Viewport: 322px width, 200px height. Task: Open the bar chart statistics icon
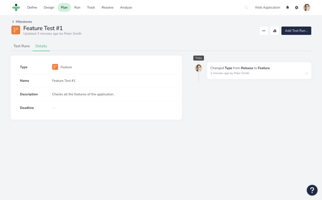(x=275, y=31)
